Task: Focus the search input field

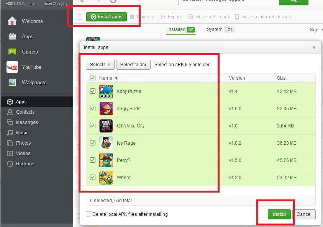Action: 229,2
